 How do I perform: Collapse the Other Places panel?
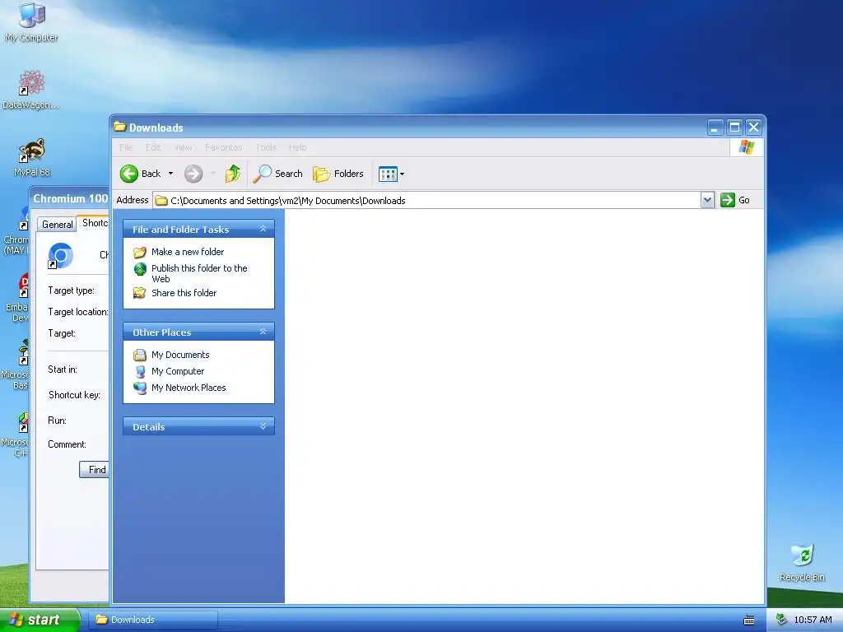click(x=263, y=332)
